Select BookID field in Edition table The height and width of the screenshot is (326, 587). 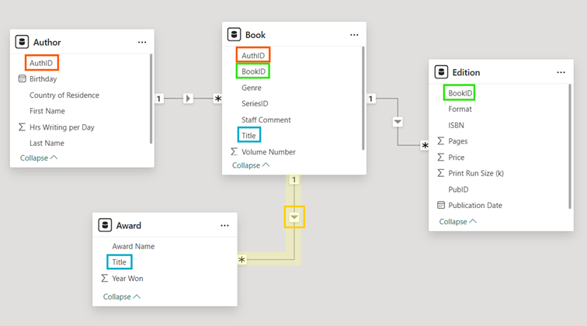pos(460,93)
